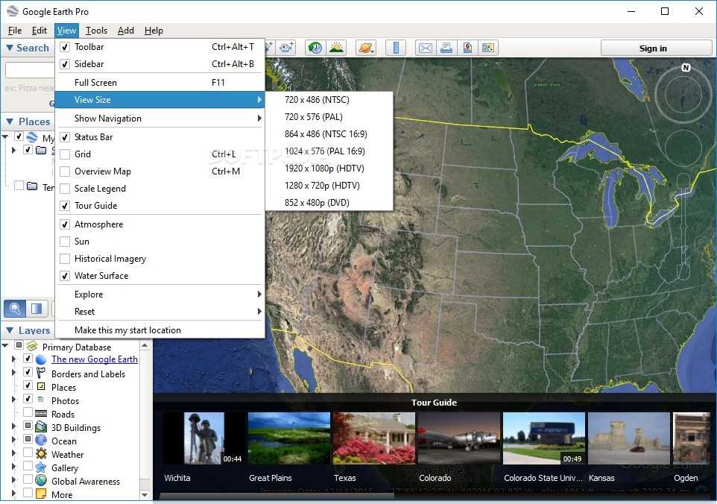Image resolution: width=717 pixels, height=504 pixels.
Task: Open The new Google Earth link
Action: tap(95, 359)
